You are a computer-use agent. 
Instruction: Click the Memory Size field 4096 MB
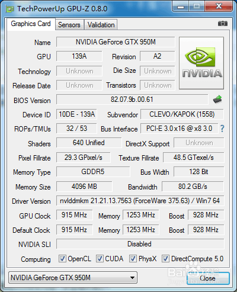(84, 187)
